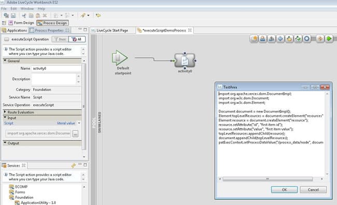Image resolution: width=337 pixels, height=205 pixels.
Task: Toggle the All properties filter
Action: tap(77, 39)
